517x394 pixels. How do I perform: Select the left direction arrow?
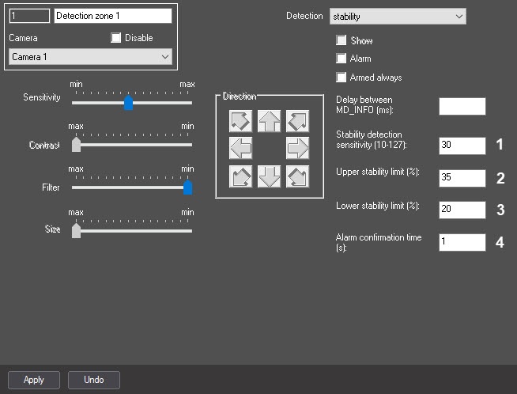pos(240,148)
